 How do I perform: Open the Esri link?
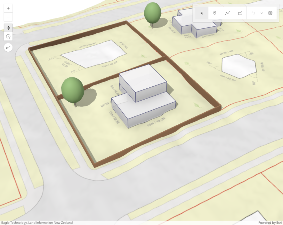(x=278, y=223)
